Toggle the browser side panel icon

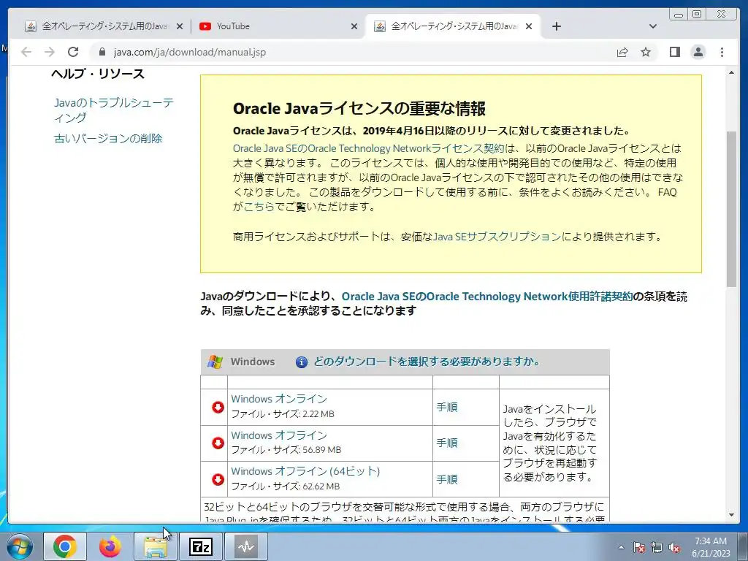click(x=674, y=52)
